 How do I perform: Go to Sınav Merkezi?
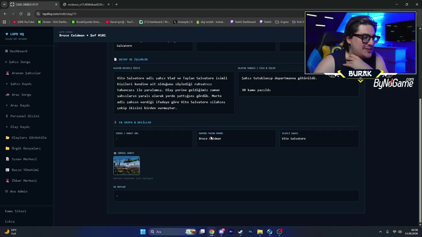[x=21, y=159]
